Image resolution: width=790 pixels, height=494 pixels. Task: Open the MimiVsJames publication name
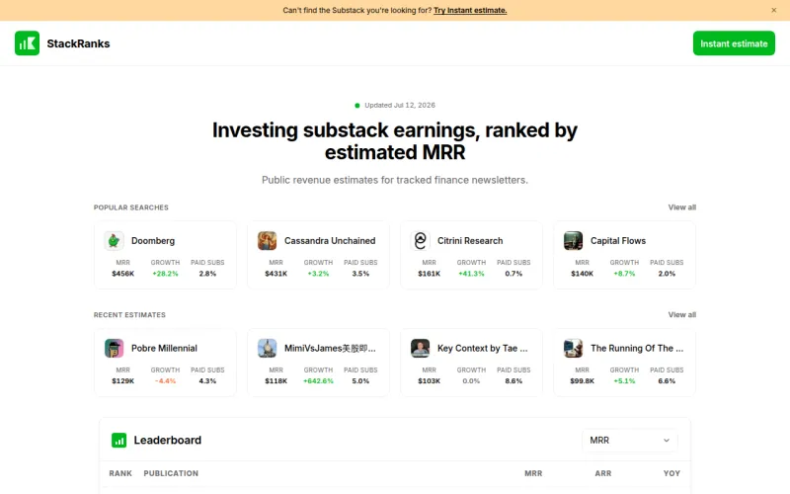[330, 348]
